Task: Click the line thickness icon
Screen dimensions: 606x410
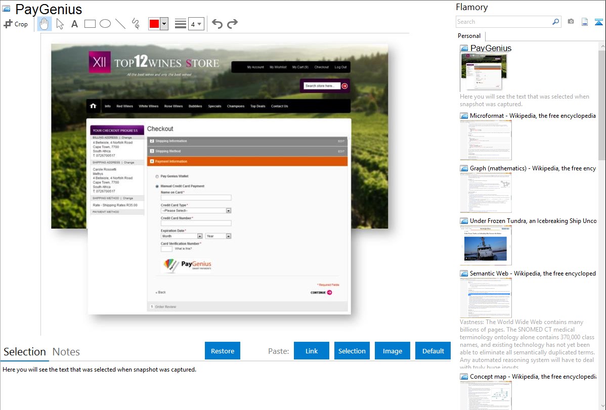Action: coord(180,24)
